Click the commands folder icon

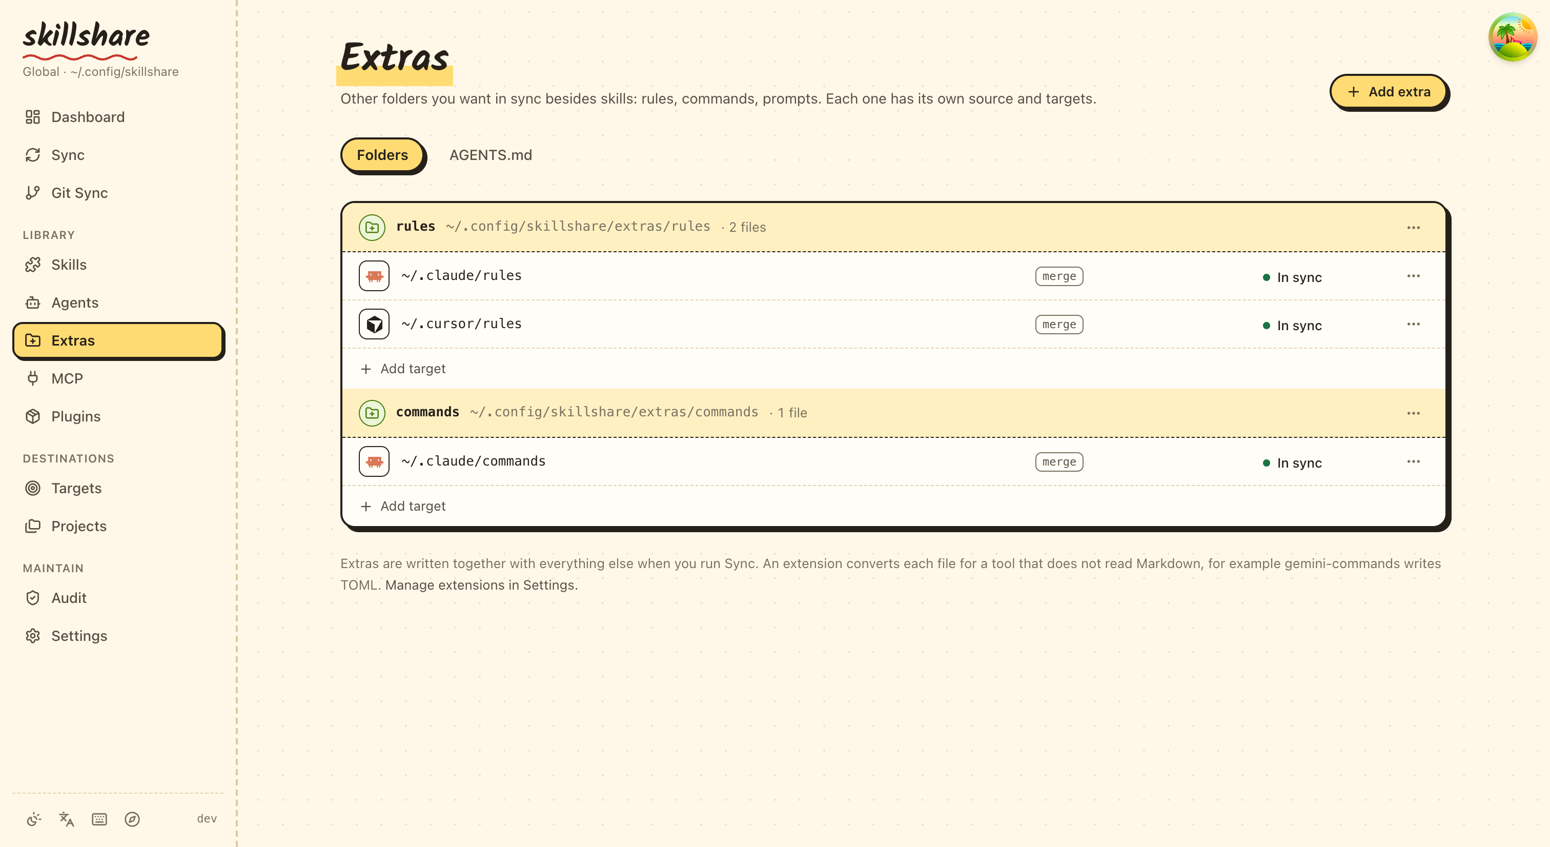point(372,413)
